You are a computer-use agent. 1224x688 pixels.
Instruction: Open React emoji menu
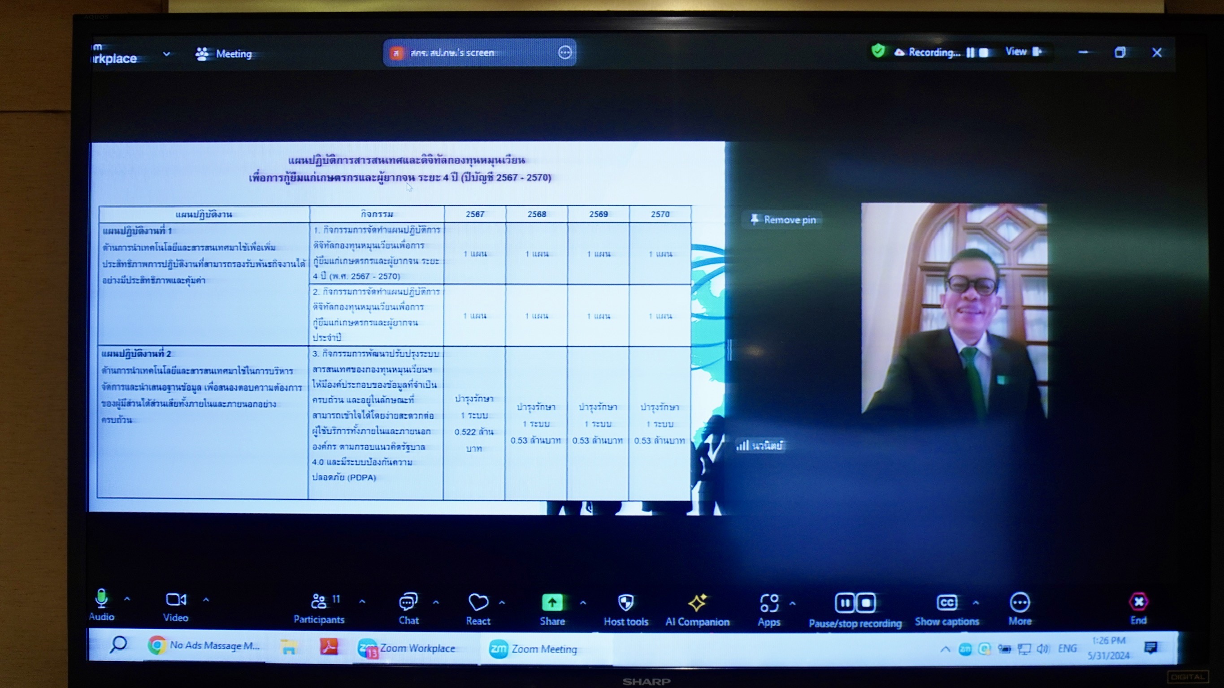click(x=478, y=610)
